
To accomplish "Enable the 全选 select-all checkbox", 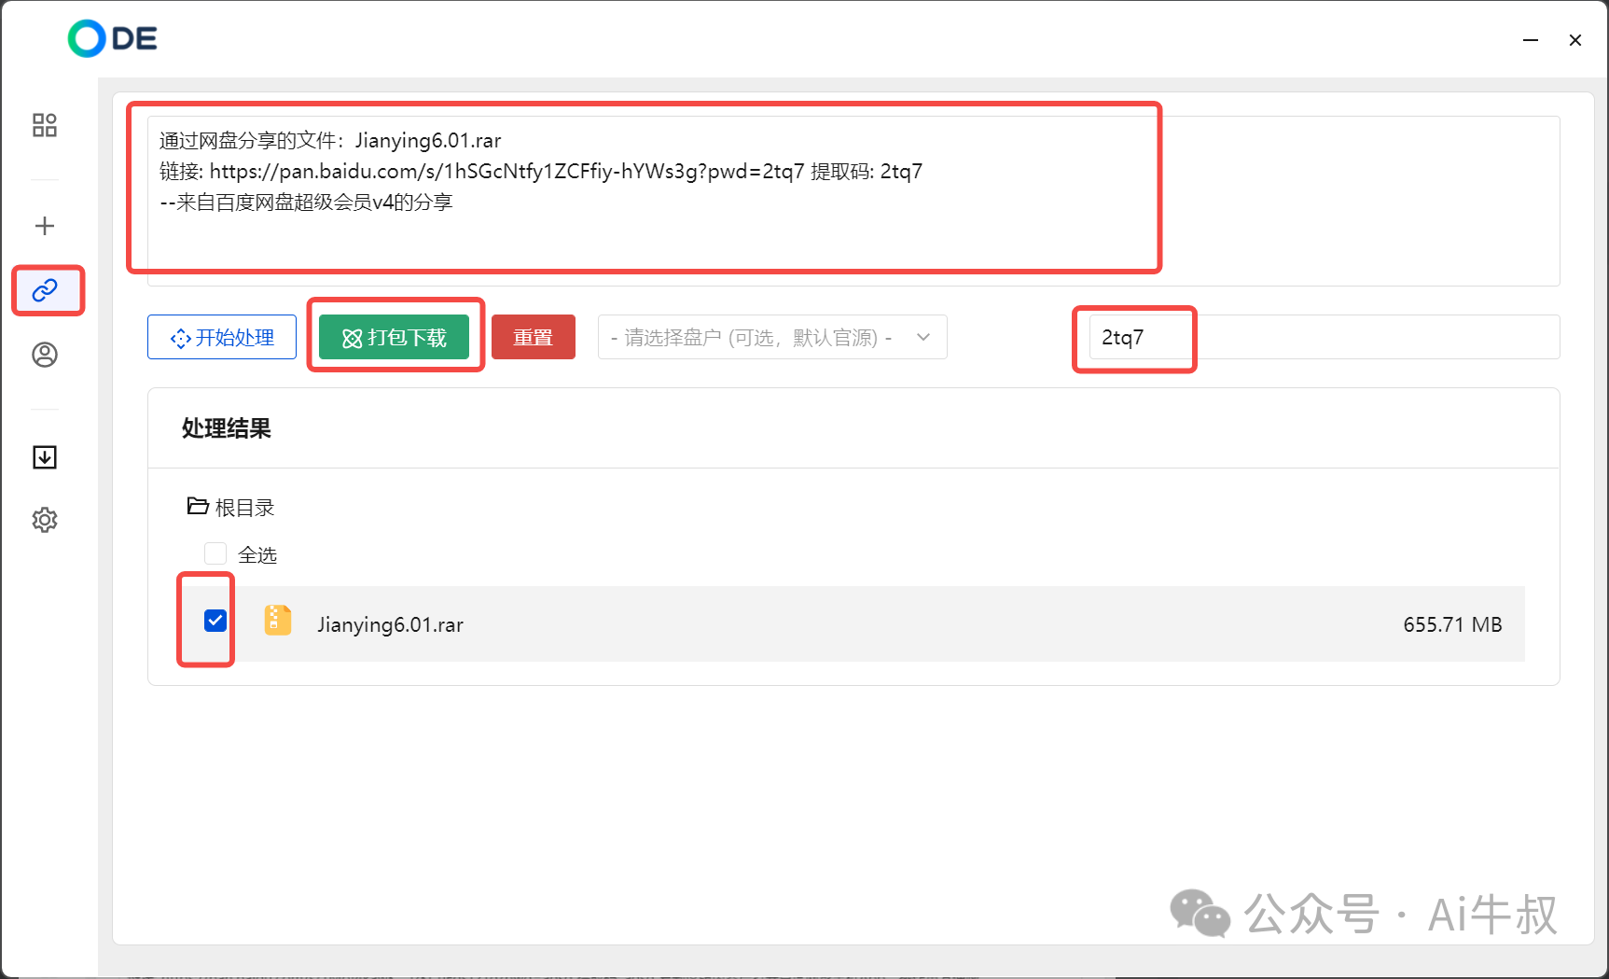I will coord(215,552).
